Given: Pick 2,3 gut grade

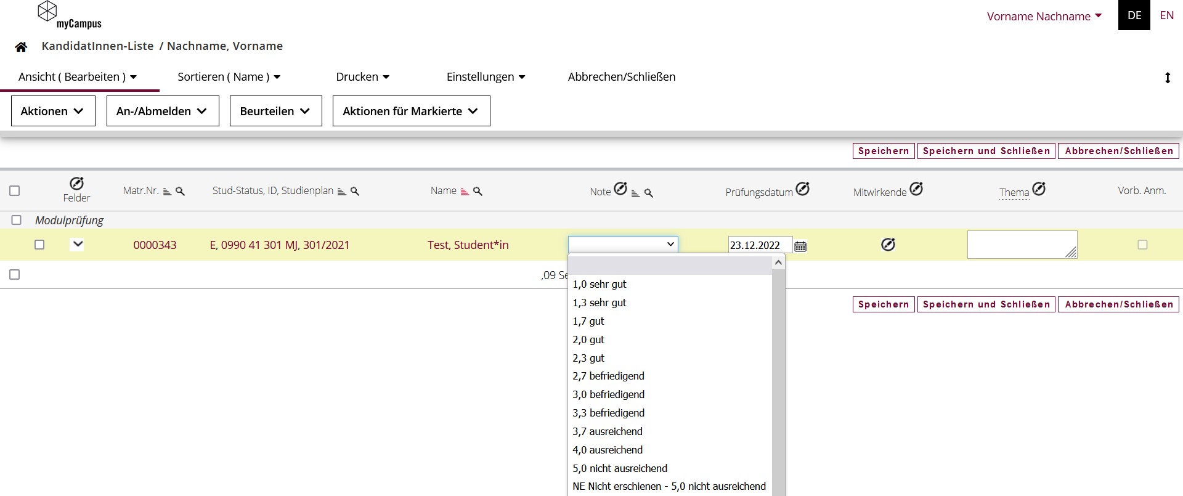Looking at the screenshot, I should (670, 358).
